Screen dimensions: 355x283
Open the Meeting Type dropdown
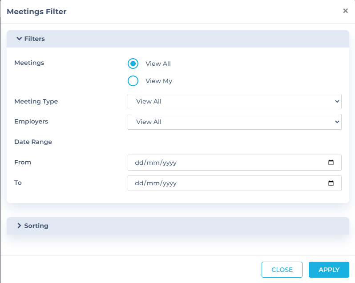pos(234,101)
